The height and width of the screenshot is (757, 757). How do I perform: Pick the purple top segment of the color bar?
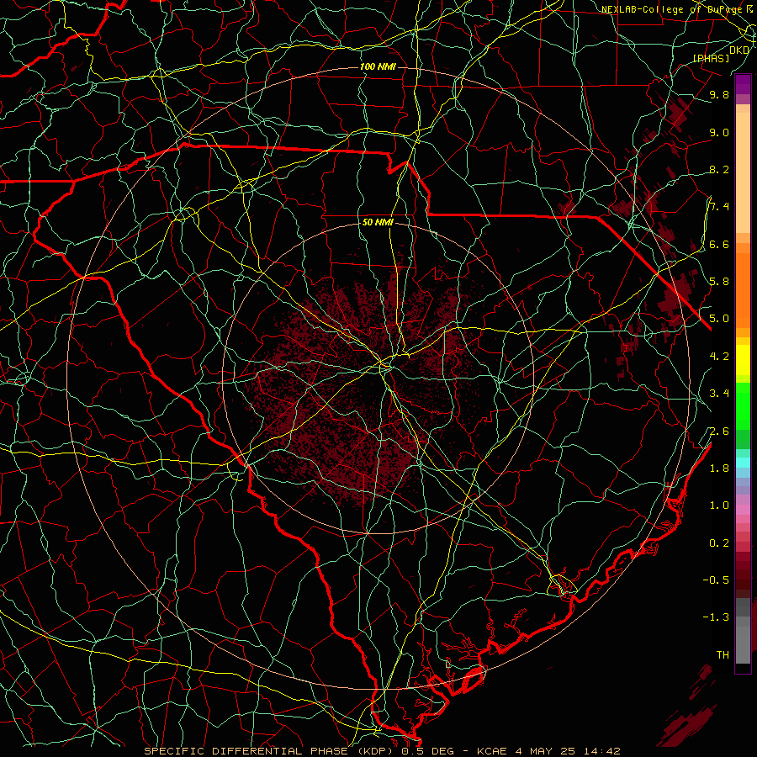pos(743,84)
